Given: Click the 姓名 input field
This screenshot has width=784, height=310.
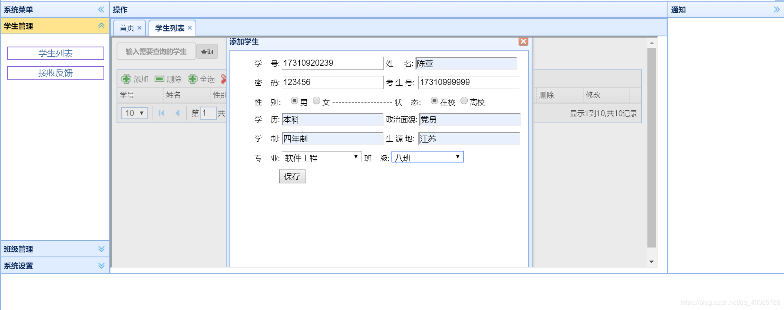Looking at the screenshot, I should [x=466, y=63].
